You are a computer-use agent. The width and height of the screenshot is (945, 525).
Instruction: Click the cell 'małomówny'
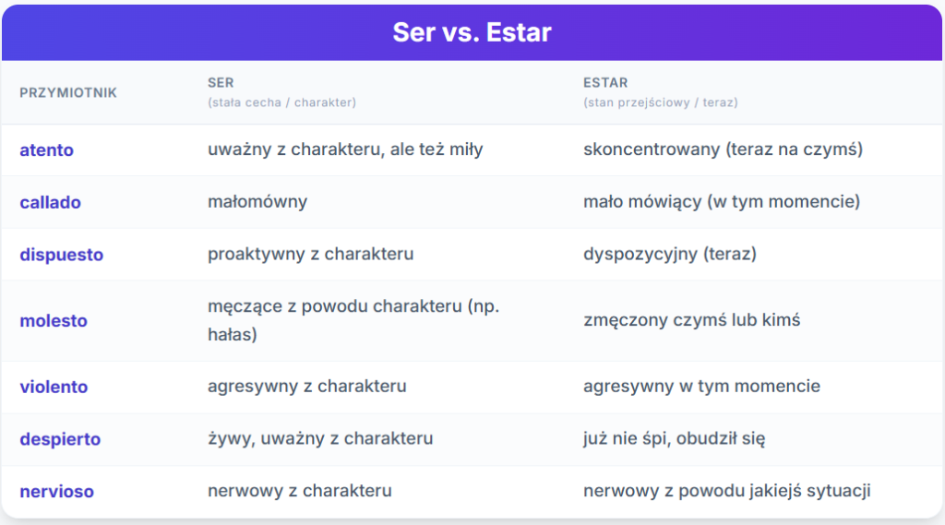click(257, 201)
